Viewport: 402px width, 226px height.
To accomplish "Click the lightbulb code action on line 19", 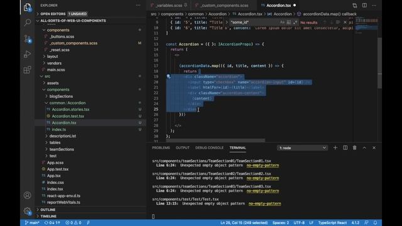I will click(168, 77).
